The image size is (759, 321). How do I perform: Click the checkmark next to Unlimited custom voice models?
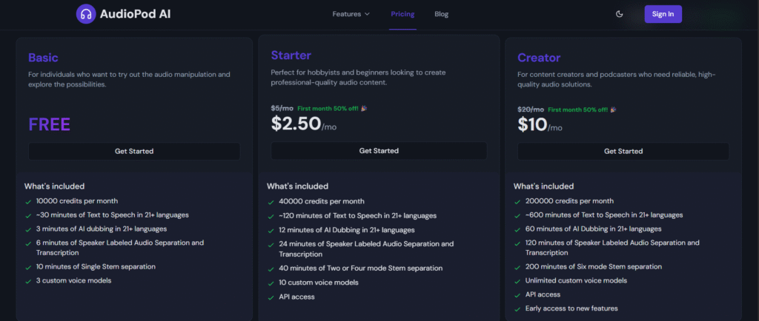click(517, 281)
